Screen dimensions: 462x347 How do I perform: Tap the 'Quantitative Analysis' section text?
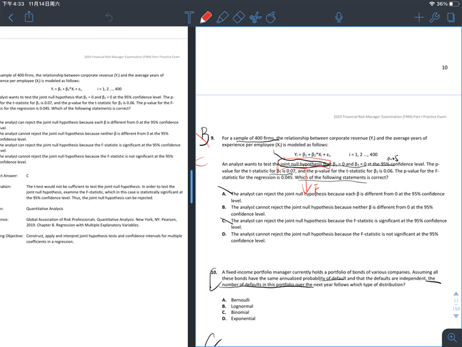coord(44,209)
